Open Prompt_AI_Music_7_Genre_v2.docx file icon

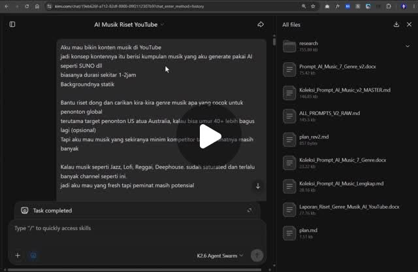click(x=289, y=69)
